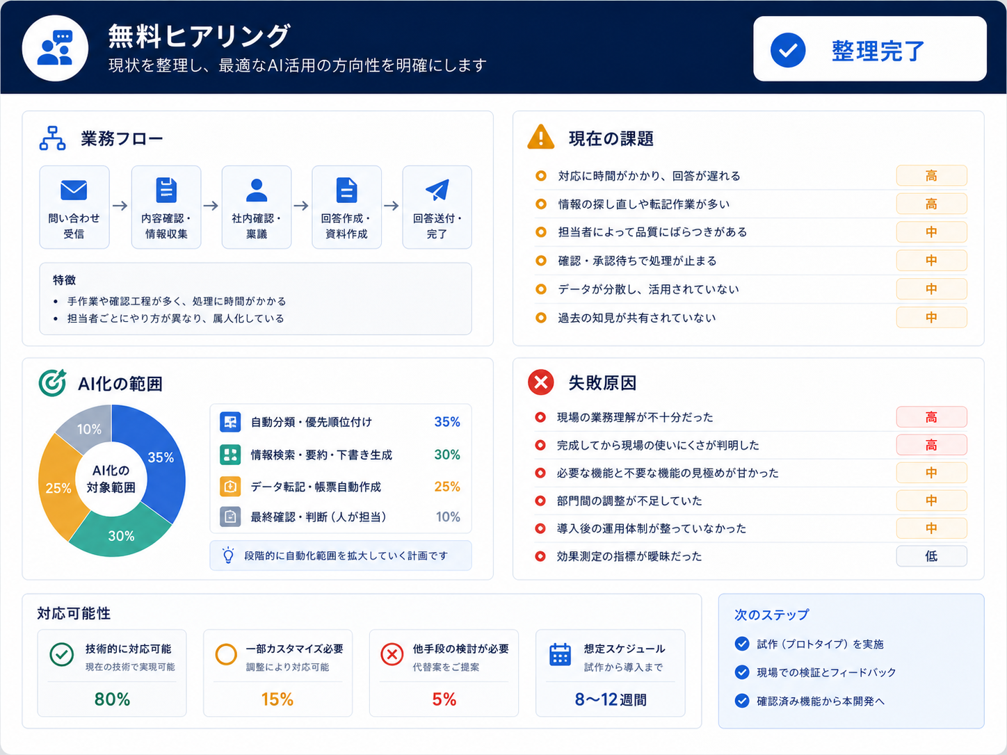Click the row データが分散し、活用されていない
This screenshot has width=1007, height=755.
click(749, 289)
